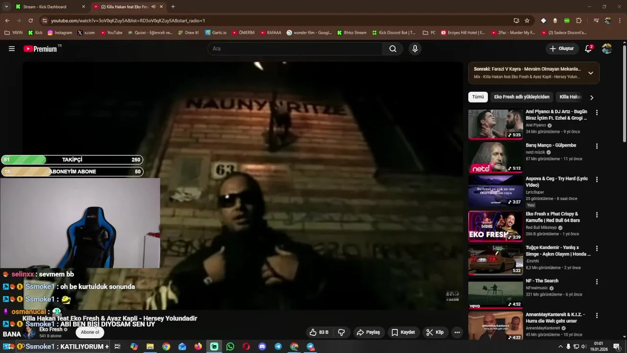Open options for Aspova & Ceg video
Viewport: 627px width, 353px height.
(597, 179)
